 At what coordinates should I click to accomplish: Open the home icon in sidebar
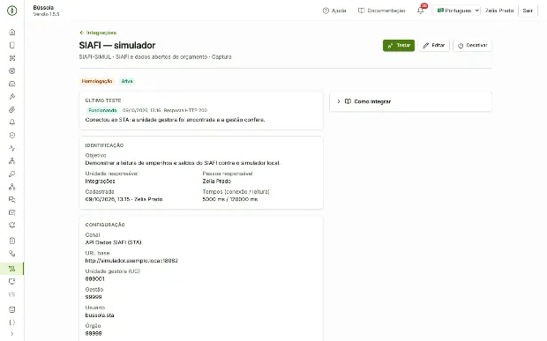tap(11, 32)
